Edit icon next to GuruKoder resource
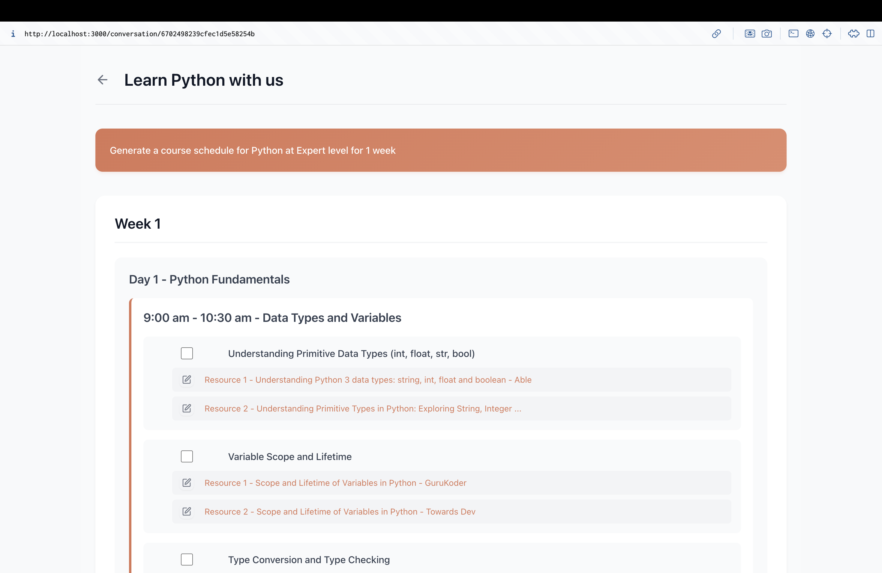This screenshot has width=882, height=573. coord(187,483)
